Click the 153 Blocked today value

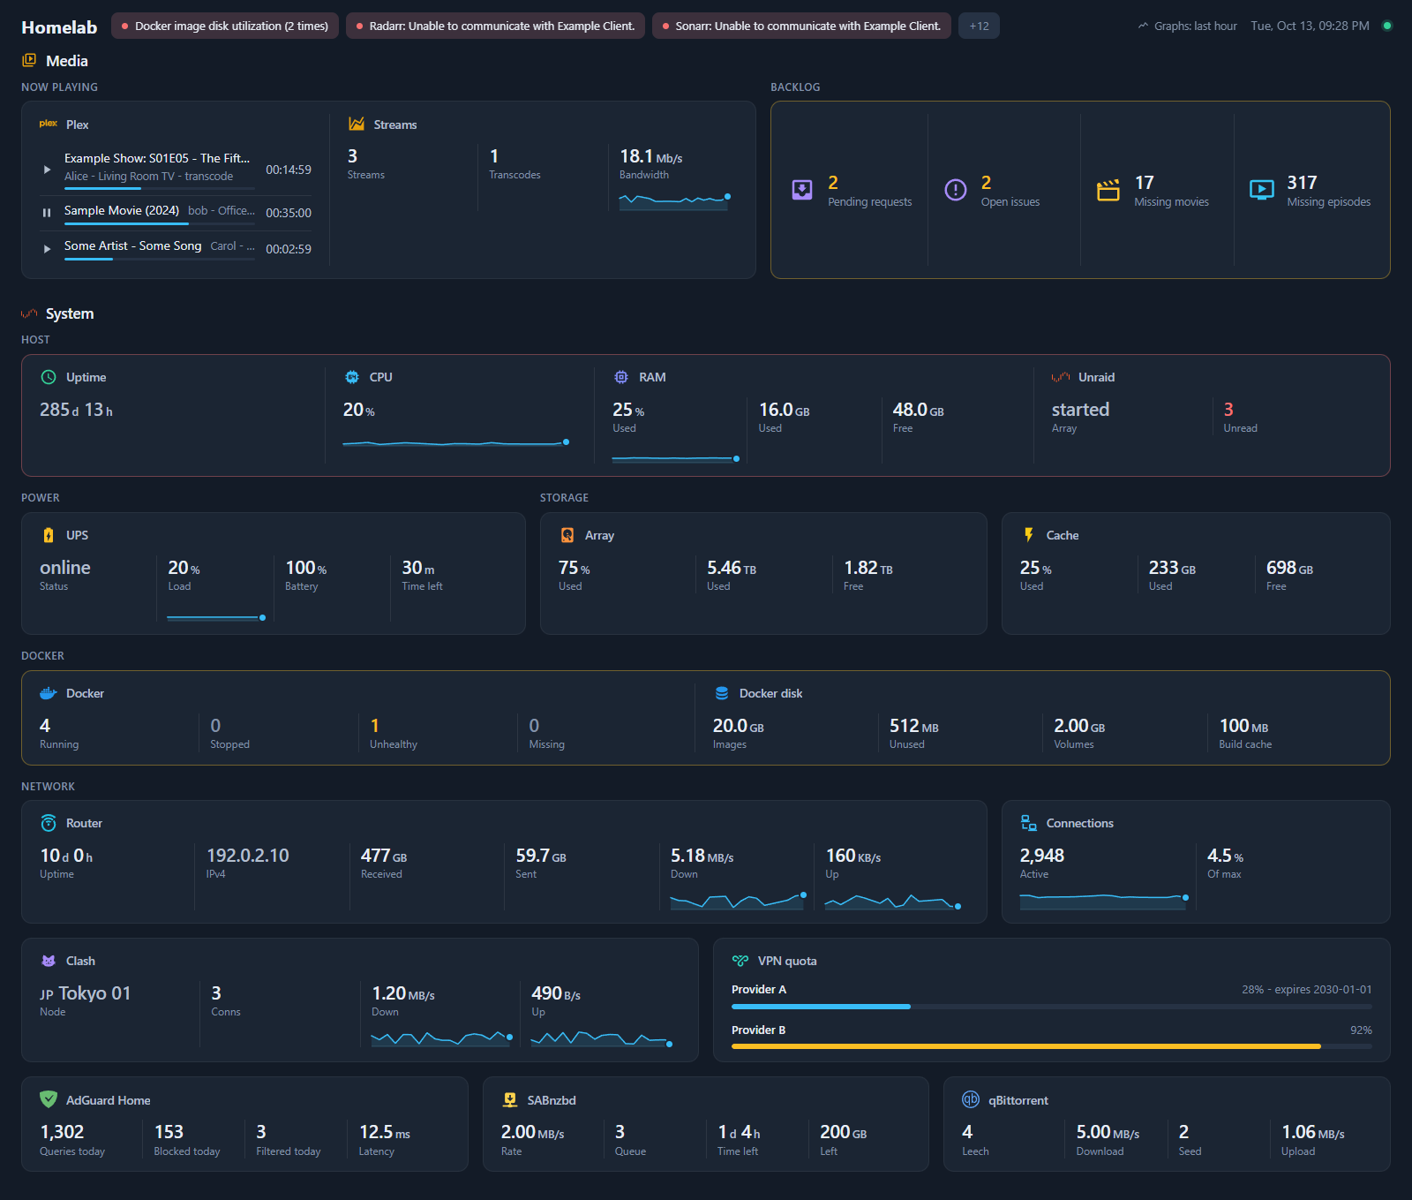pos(169,1131)
